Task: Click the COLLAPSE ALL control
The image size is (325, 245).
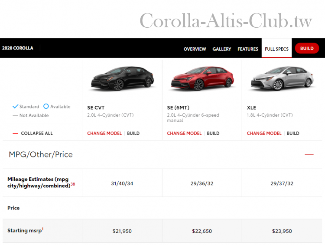Action: [37, 134]
